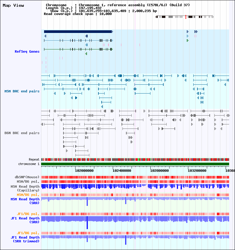Click the solid green chromosome 1 bar
The width and height of the screenshot is (235, 250).
135,164
